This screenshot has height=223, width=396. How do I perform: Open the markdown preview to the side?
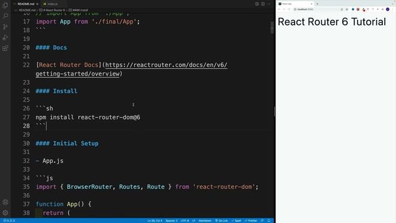tap(257, 4)
